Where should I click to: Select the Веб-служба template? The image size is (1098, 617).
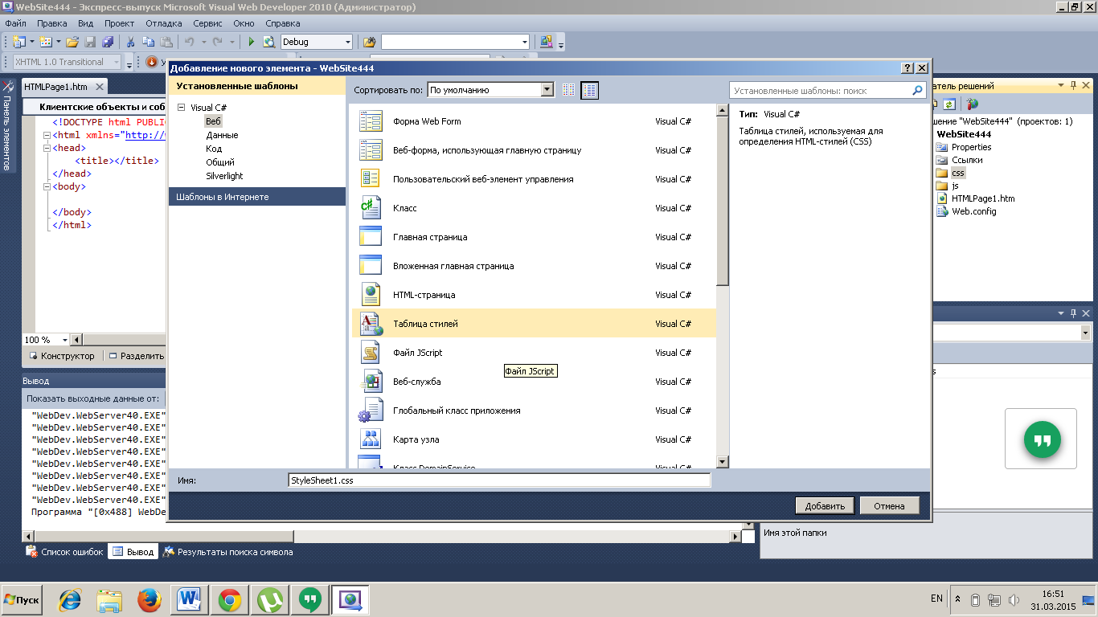(534, 382)
